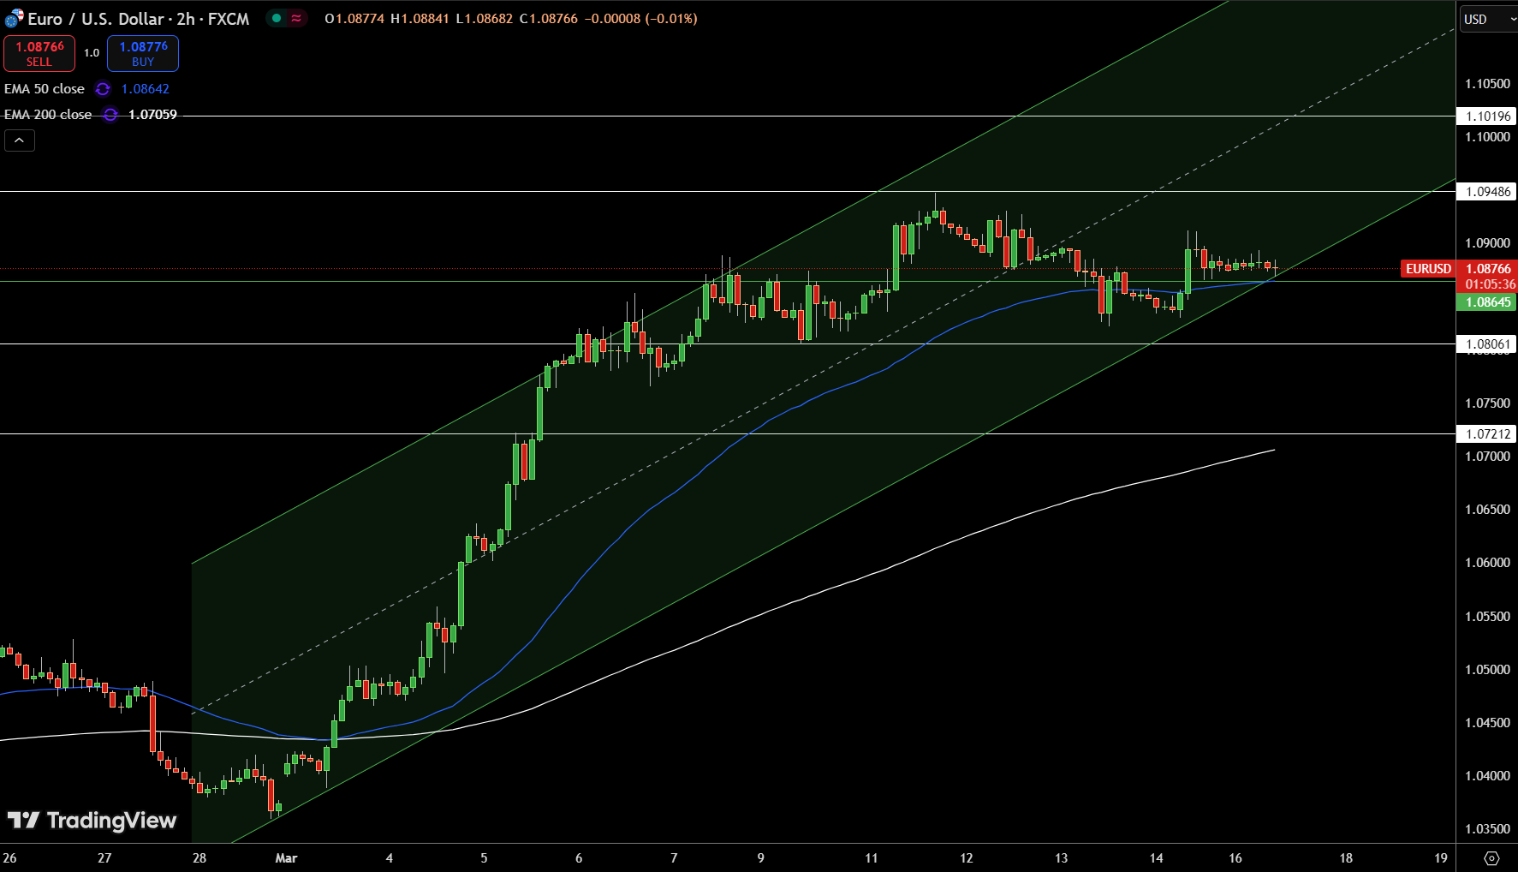Click the red EURUSD price tag

1428,269
